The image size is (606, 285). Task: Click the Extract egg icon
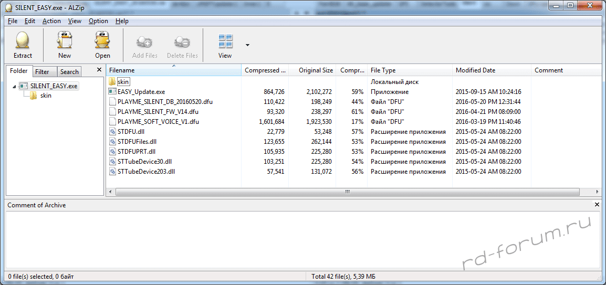point(23,40)
